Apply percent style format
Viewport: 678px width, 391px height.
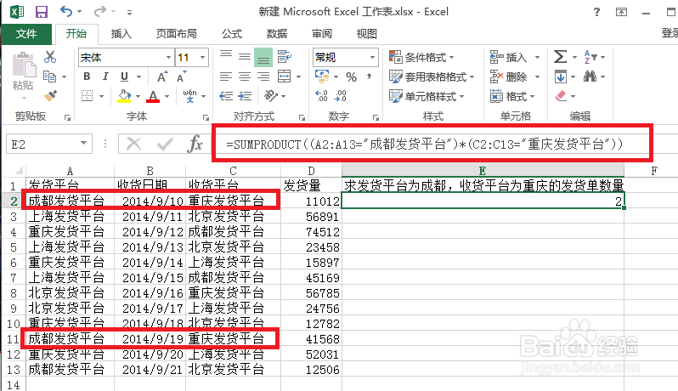coord(351,77)
